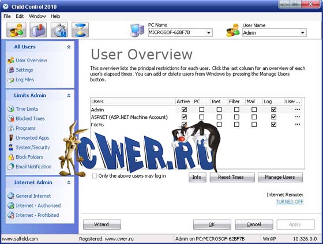Screen dimensions: 323x244
Task: Click the Programs sidebar icon
Action: [11, 128]
